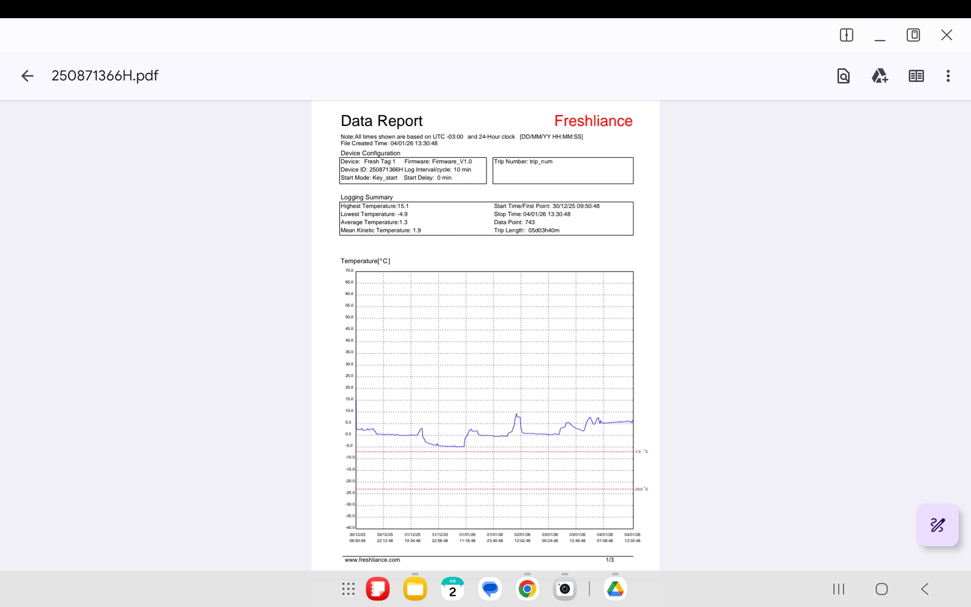971x607 pixels.
Task: Open Google Drive from the dock
Action: 615,589
